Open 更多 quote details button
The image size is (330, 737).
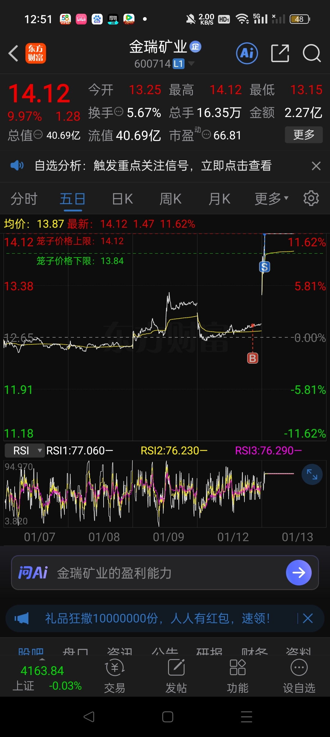click(x=304, y=134)
